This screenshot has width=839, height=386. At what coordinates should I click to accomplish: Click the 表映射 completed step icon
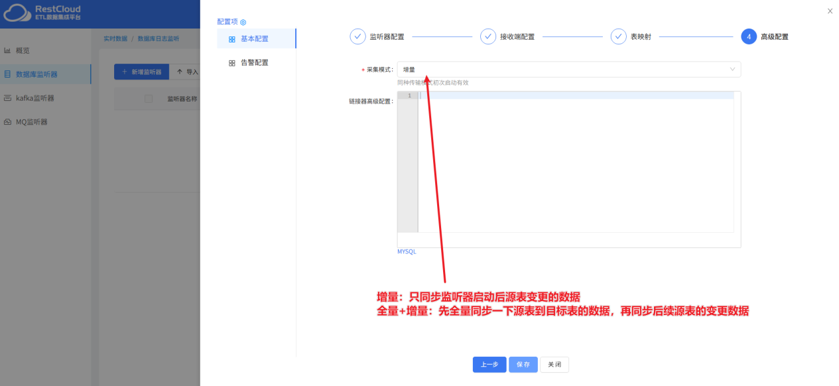619,36
